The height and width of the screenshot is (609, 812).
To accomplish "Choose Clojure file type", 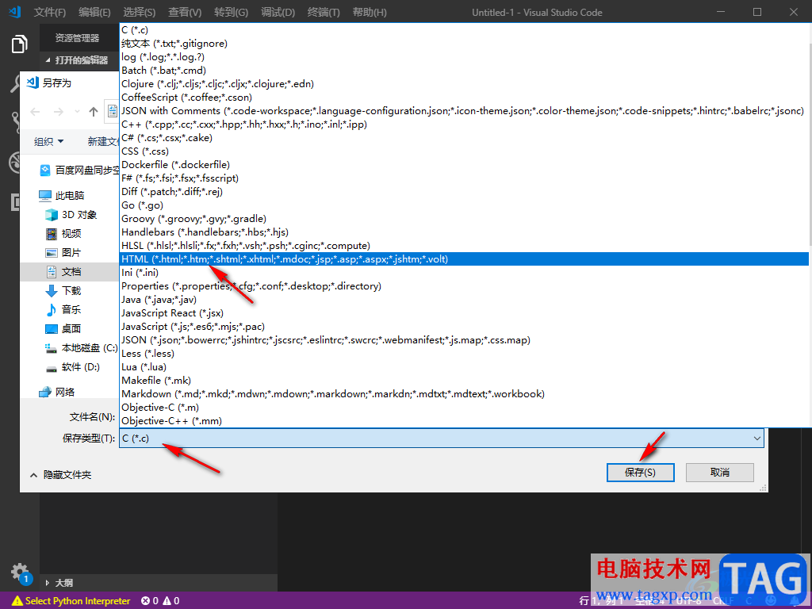I will point(464,84).
